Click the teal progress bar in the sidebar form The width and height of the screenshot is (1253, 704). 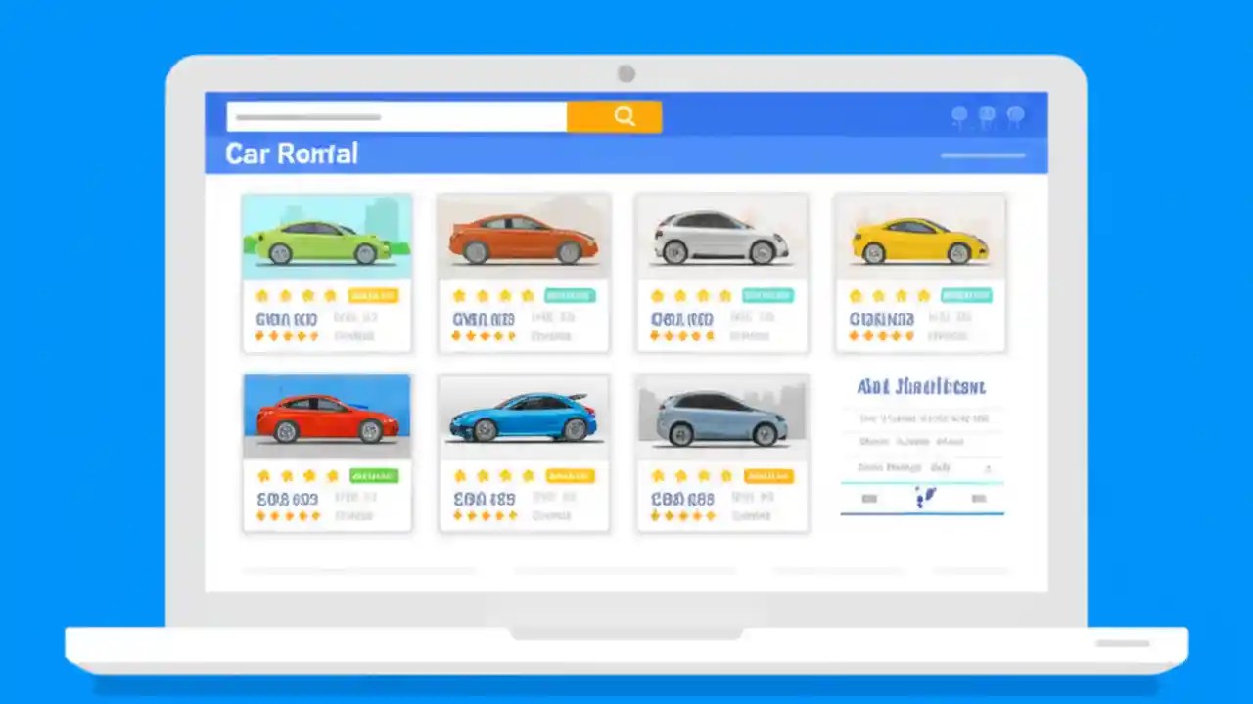[x=920, y=481]
